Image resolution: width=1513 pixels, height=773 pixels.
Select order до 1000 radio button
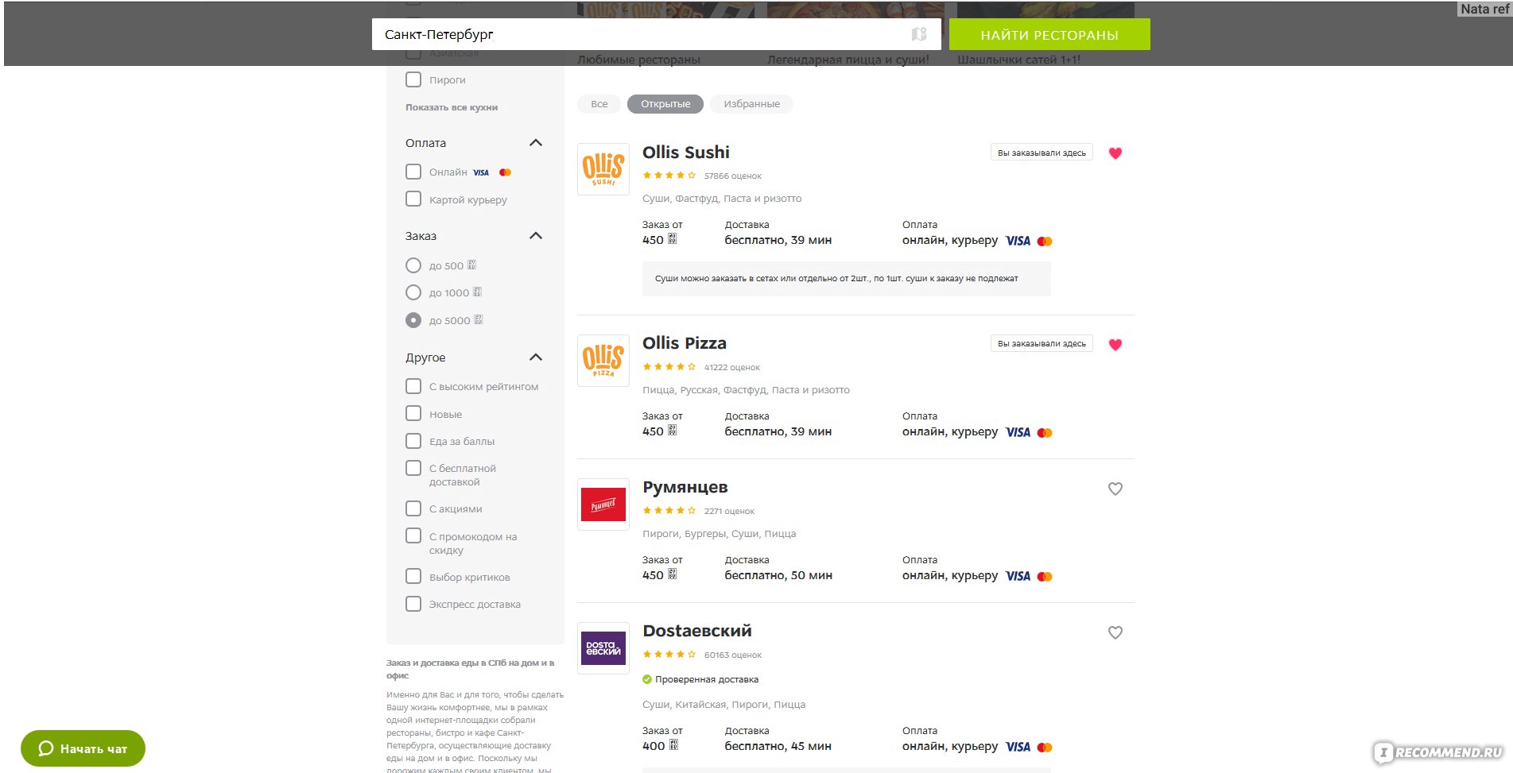pyautogui.click(x=413, y=292)
